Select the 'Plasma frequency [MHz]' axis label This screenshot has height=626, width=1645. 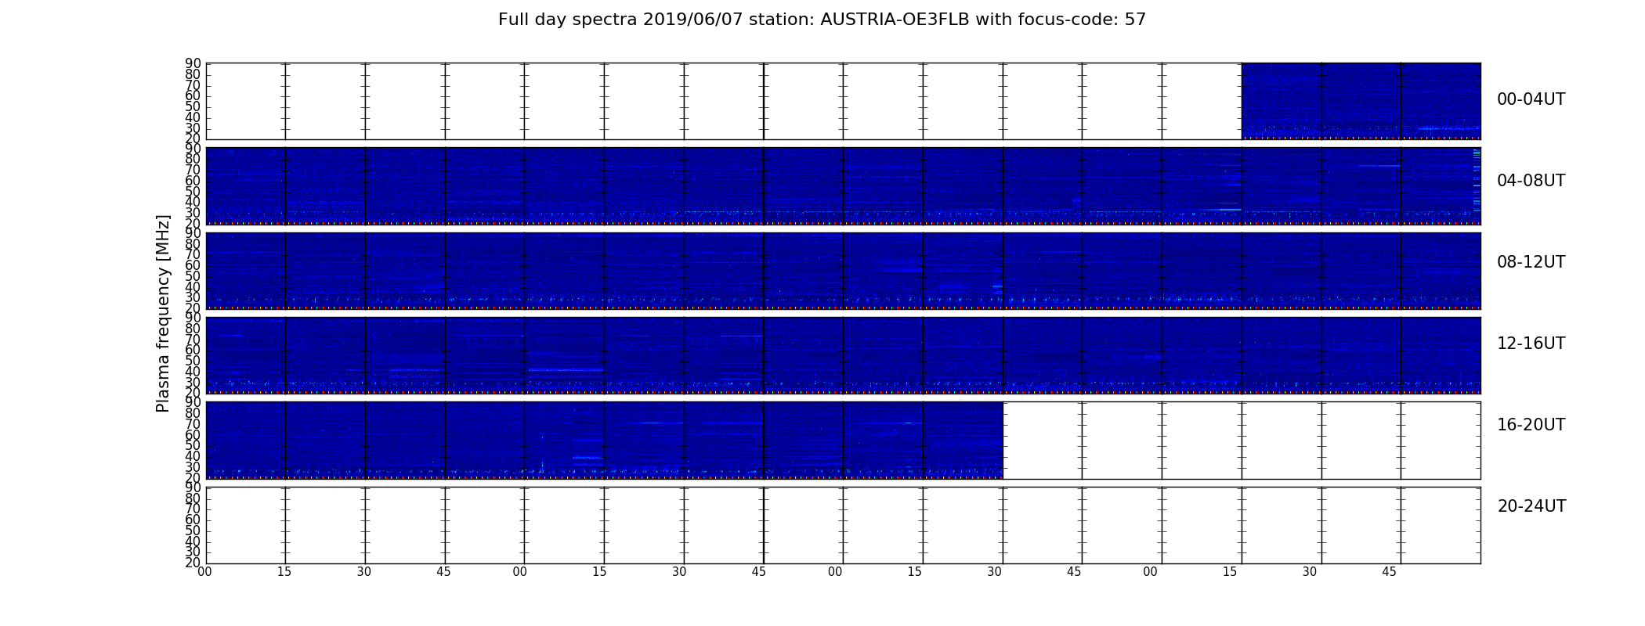(163, 313)
